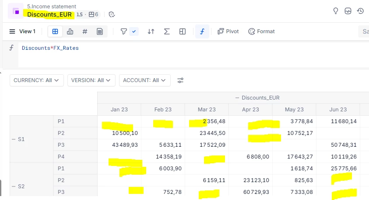Click the Format button
The image size is (369, 200).
coord(261,31)
